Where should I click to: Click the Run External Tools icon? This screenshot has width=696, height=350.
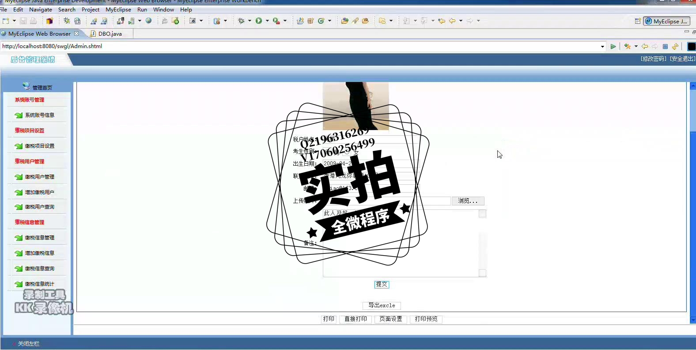point(276,21)
